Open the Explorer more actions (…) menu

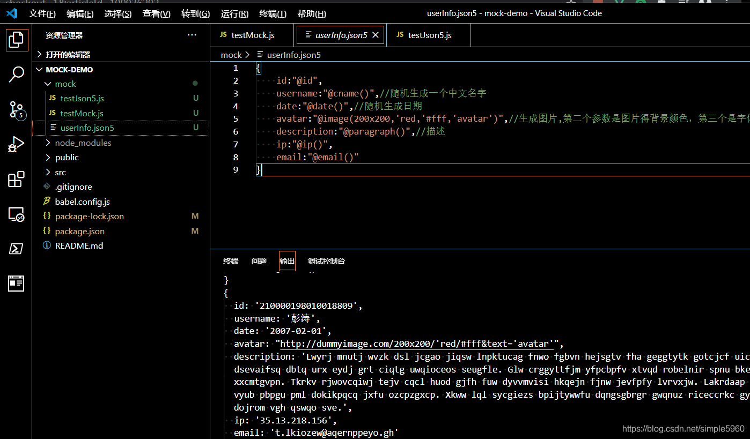coord(192,35)
